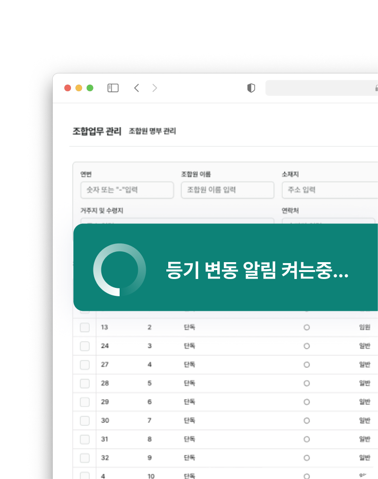Check the box in row 31
Viewport: 378px width, 479px height.
tap(85, 439)
